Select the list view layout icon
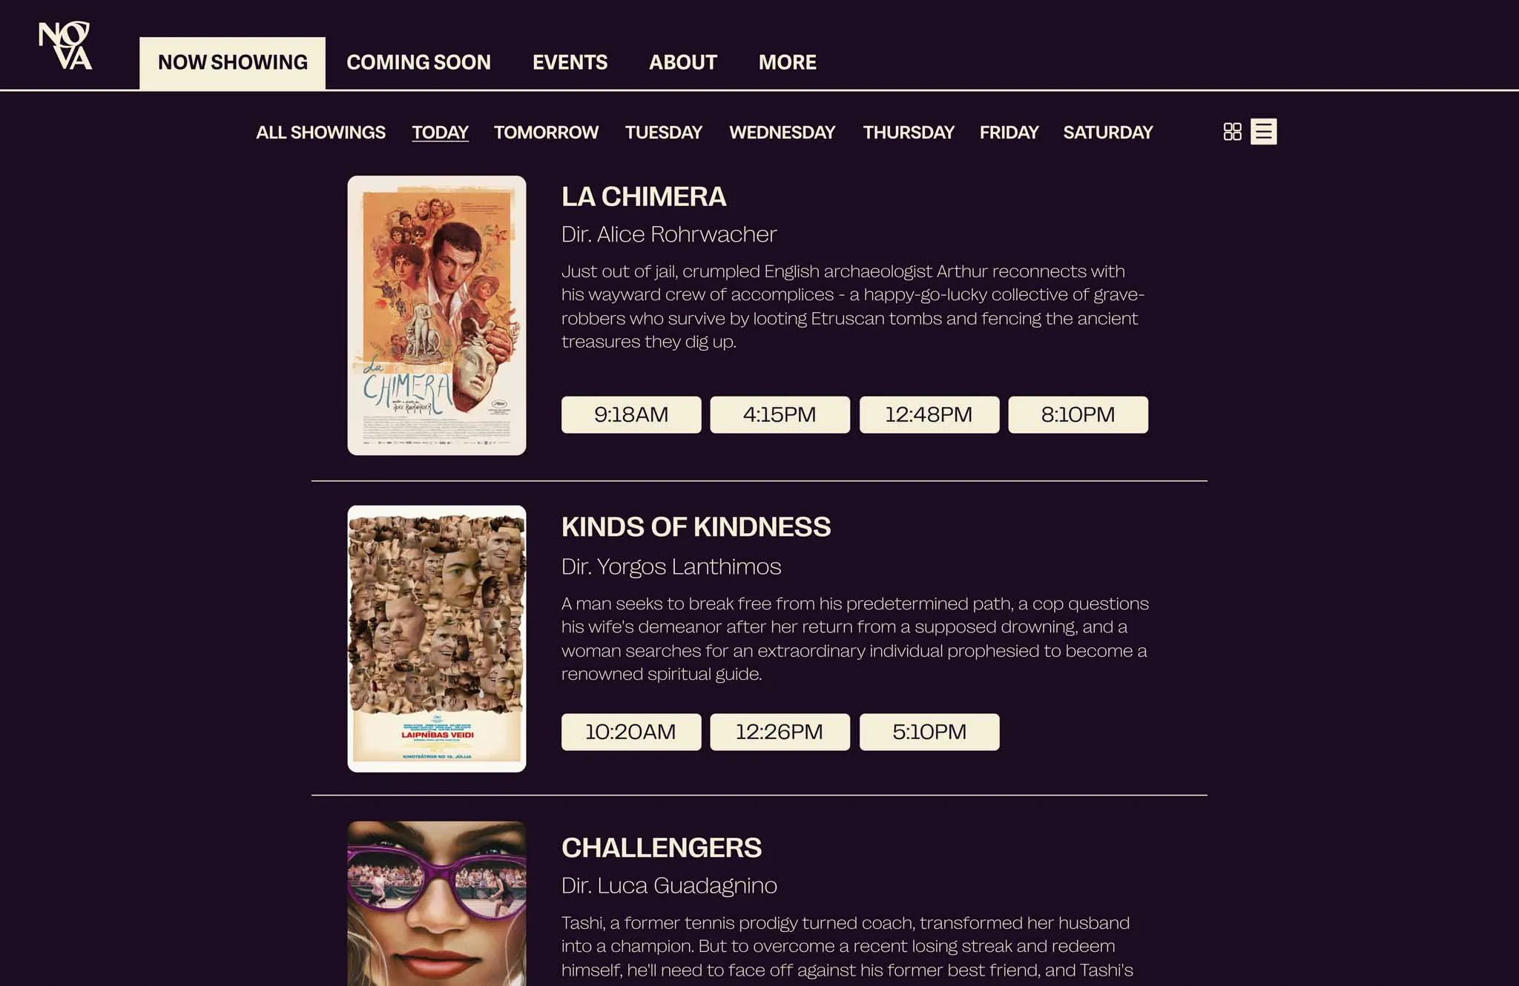The image size is (1519, 986). click(1263, 132)
